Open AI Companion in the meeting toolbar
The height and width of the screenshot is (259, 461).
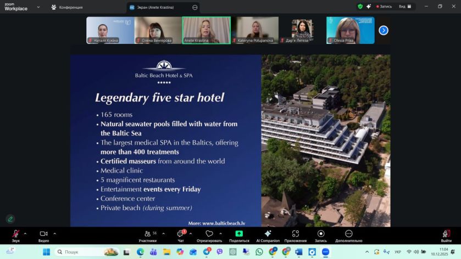coord(268,236)
